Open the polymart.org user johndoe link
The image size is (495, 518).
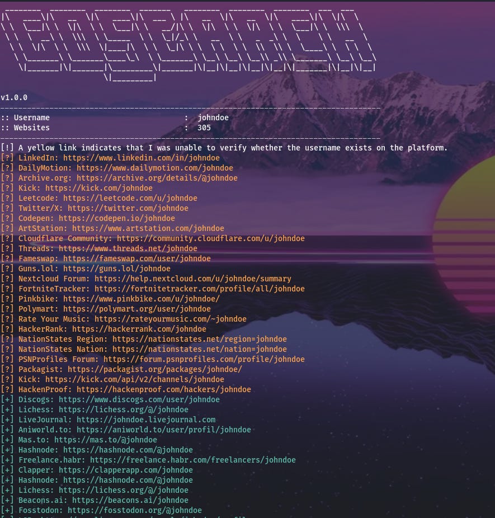(x=136, y=309)
